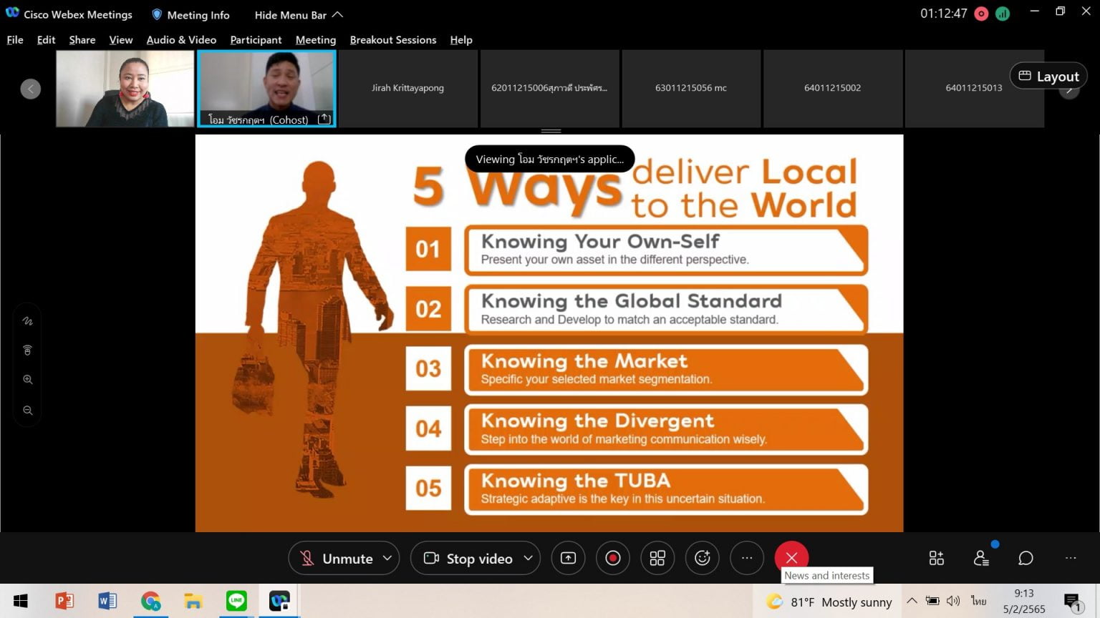Open the Breakout Sessions menu
Viewport: 1100px width, 618px height.
coord(392,40)
